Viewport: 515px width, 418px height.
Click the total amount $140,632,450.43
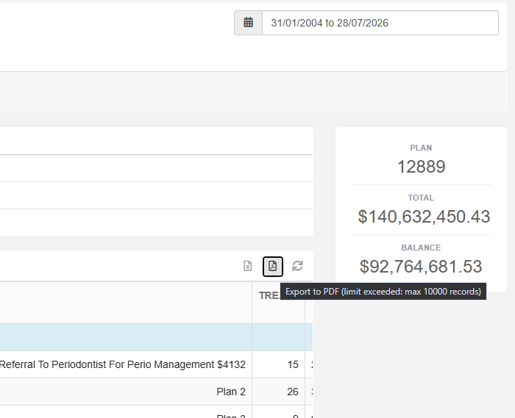point(424,217)
